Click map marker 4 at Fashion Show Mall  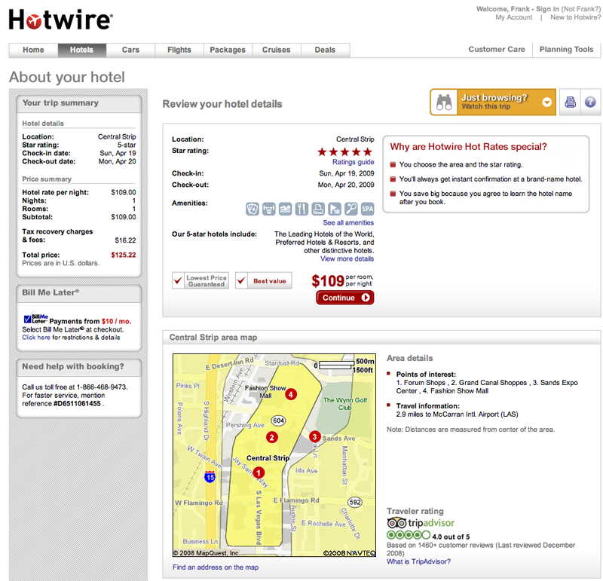point(291,394)
